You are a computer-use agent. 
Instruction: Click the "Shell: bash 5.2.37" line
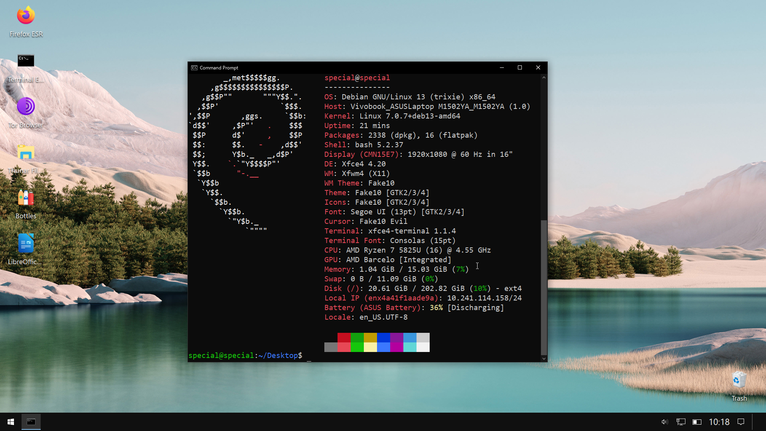(x=364, y=145)
